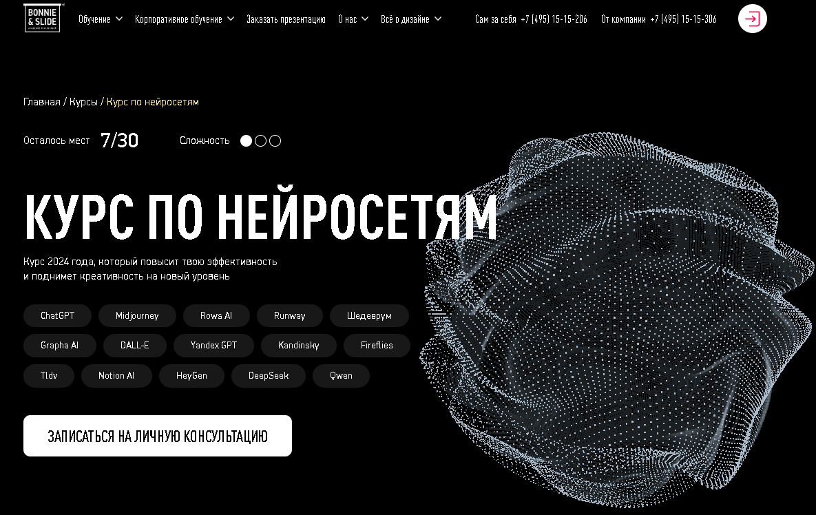
Task: Open the Корпоративное обучение menu item
Action: (x=178, y=19)
